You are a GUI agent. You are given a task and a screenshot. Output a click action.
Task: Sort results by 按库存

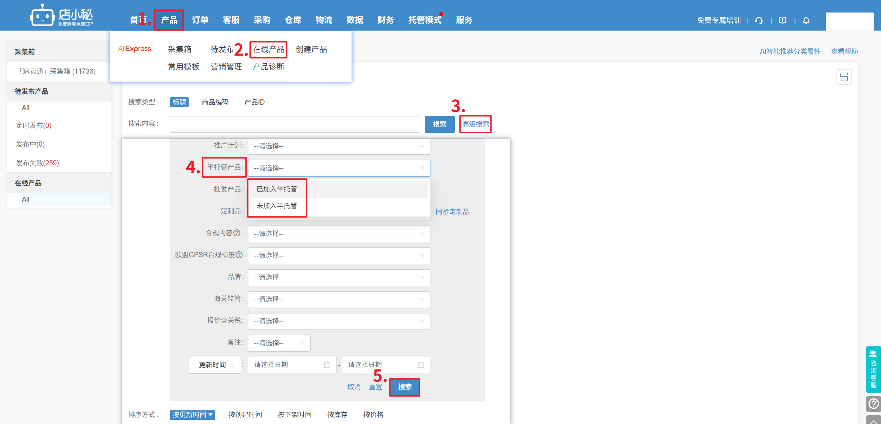337,415
